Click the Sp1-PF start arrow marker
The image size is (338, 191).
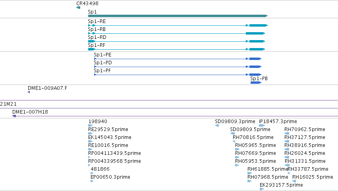[95, 75]
